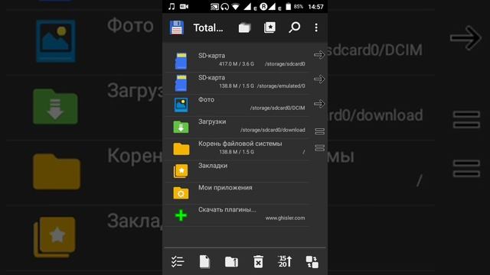The image size is (490, 275).
Task: Tap reorder handle beside Загрузки row
Action: pos(319,131)
